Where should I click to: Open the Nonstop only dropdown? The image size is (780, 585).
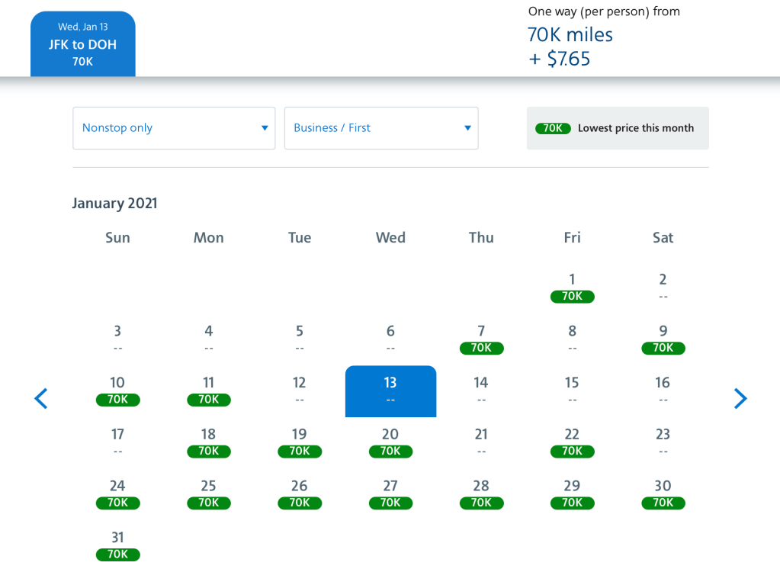[x=174, y=128]
